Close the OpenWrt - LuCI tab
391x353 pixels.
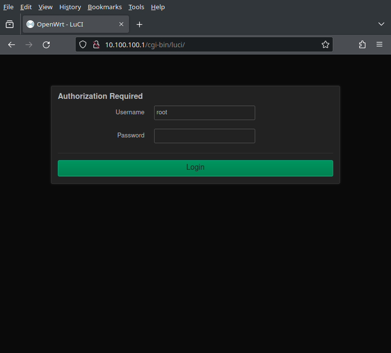(121, 24)
